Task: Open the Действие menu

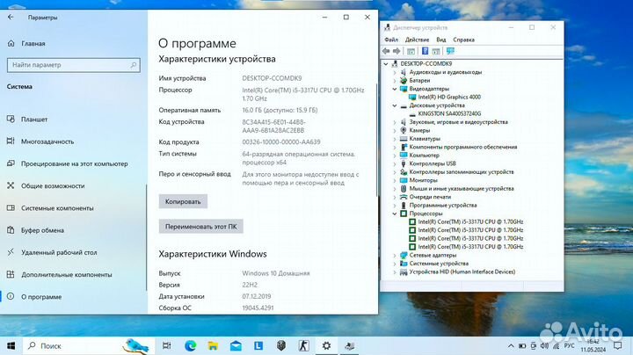Action: [417, 40]
